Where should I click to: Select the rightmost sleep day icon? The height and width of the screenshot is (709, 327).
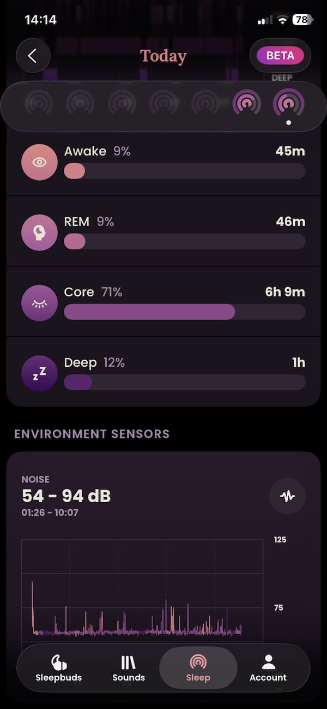click(288, 103)
